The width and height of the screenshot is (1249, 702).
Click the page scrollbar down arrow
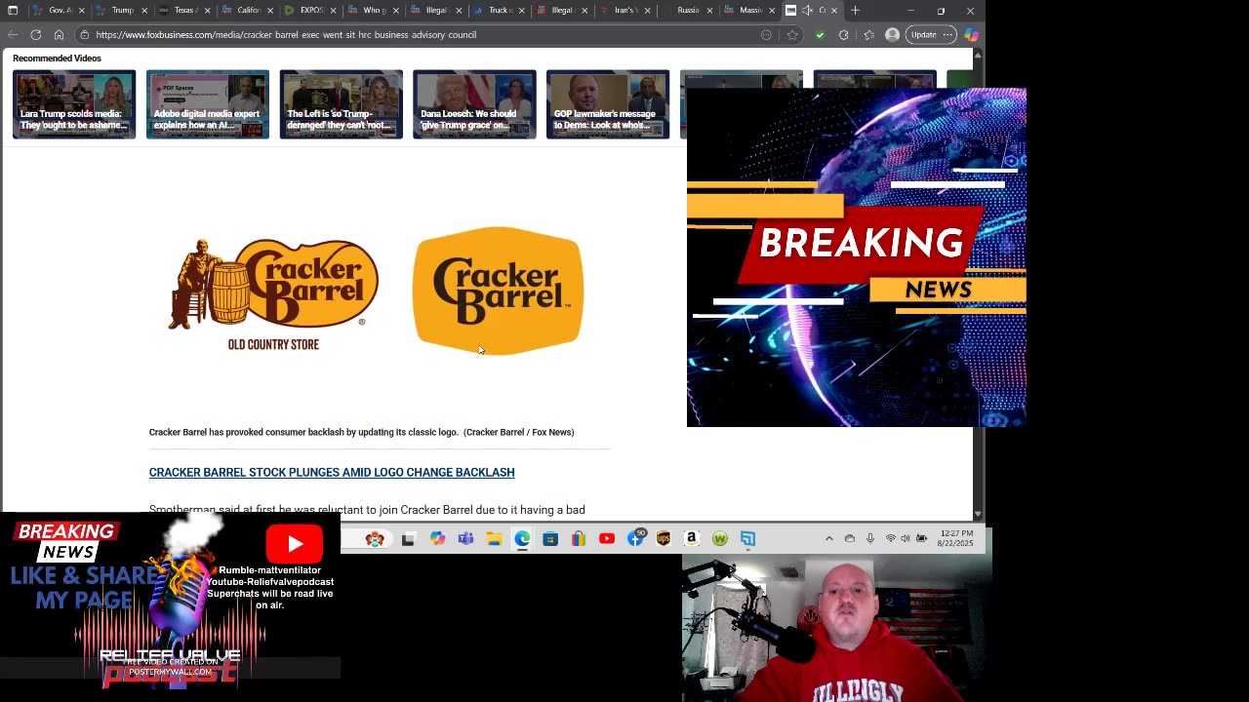(978, 514)
